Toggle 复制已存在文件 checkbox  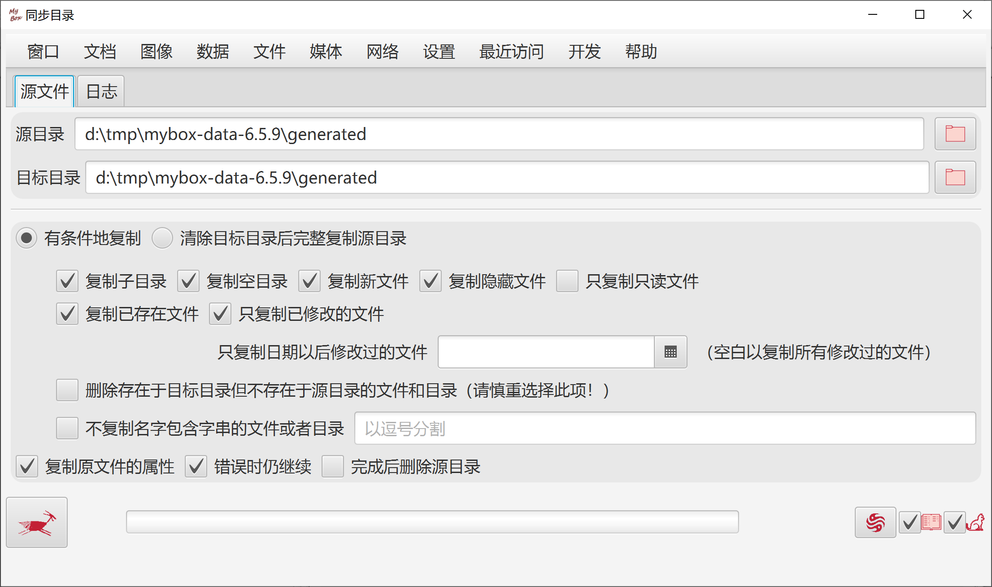67,314
